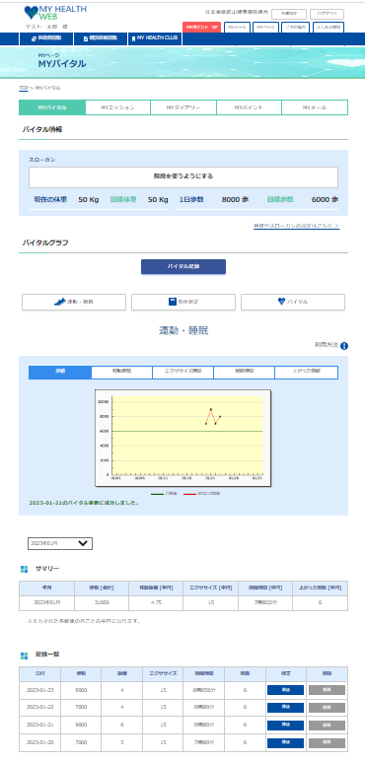
Task: Click the red MYポイント header button
Action: pos(201,28)
